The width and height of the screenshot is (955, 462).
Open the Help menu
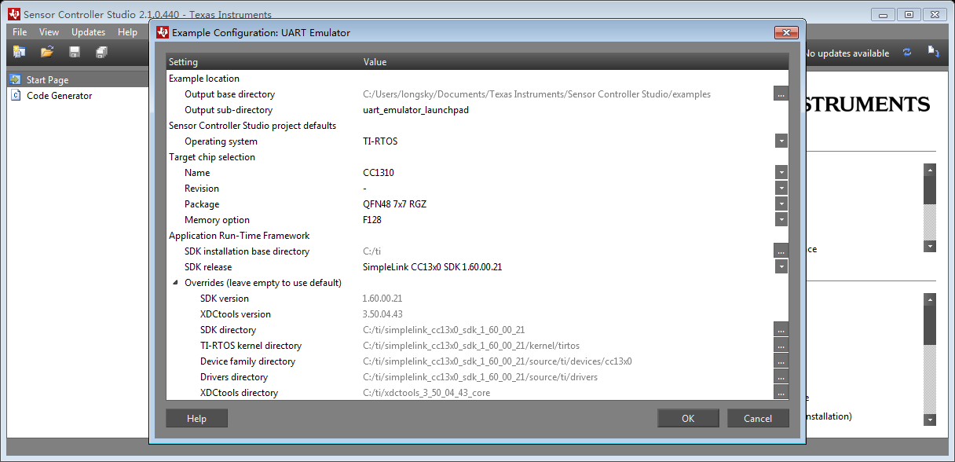click(127, 32)
